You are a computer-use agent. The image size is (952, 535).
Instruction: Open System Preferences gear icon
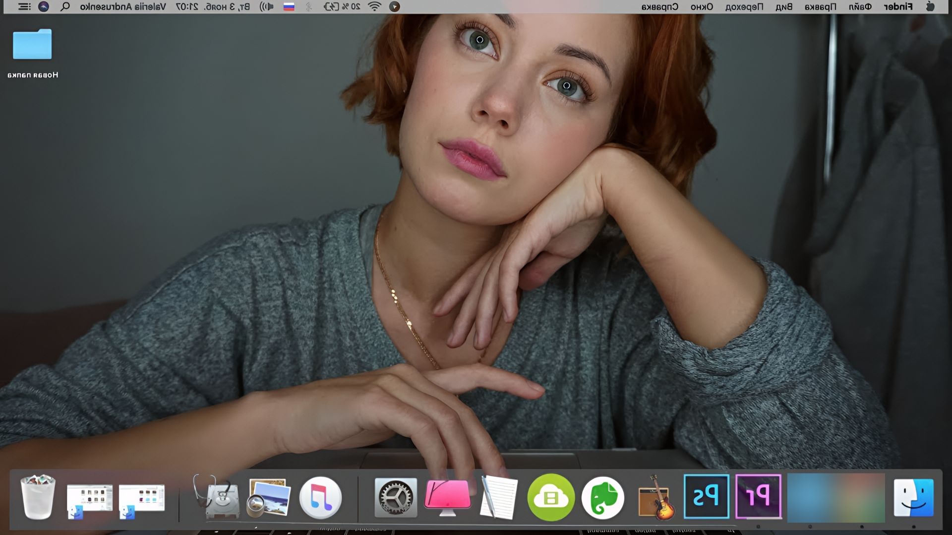[396, 498]
